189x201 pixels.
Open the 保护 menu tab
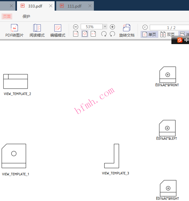click(x=26, y=17)
